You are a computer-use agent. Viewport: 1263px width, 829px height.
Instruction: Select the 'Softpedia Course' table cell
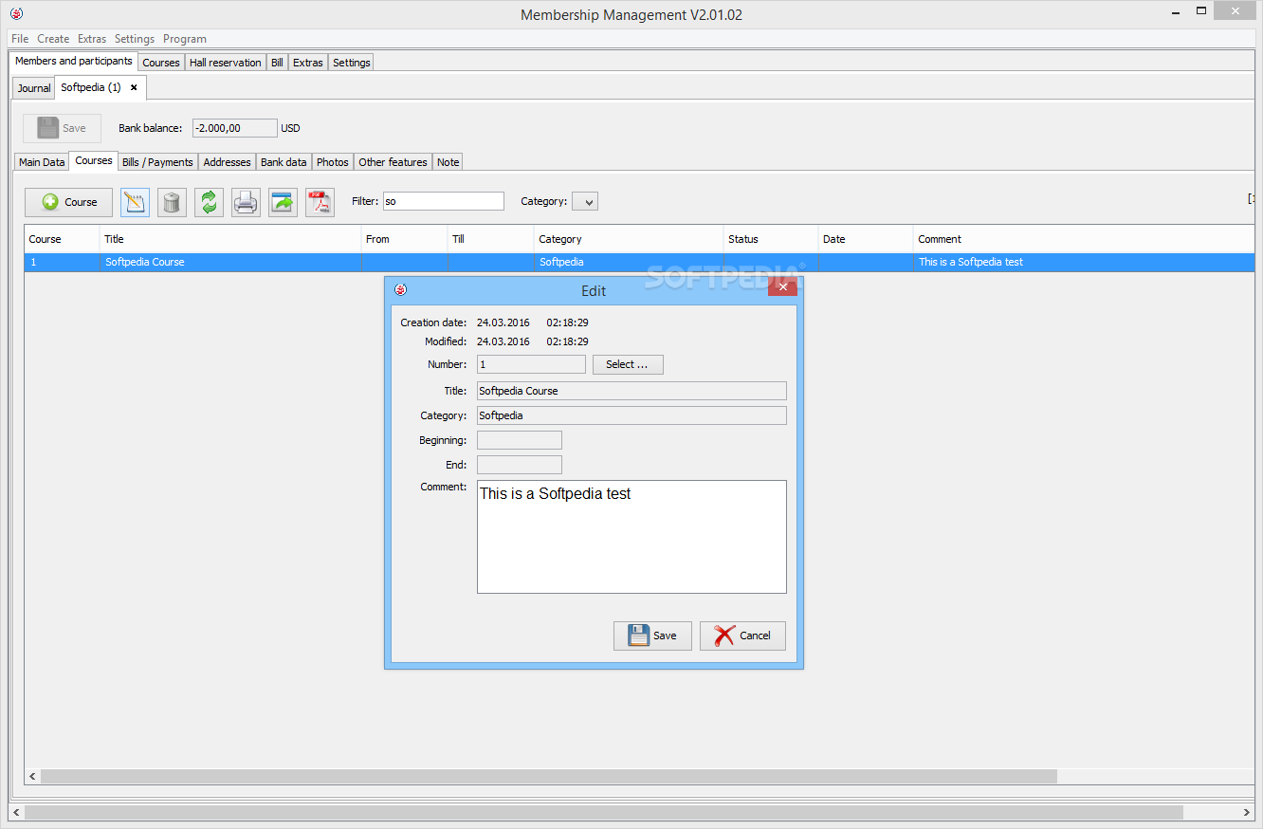click(230, 262)
